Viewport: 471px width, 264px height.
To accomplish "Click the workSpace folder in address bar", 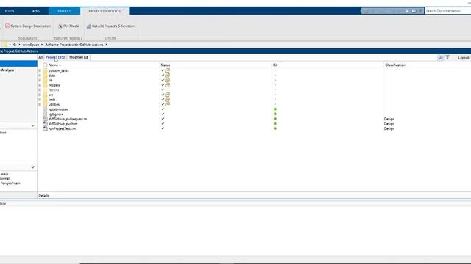I will 31,45.
